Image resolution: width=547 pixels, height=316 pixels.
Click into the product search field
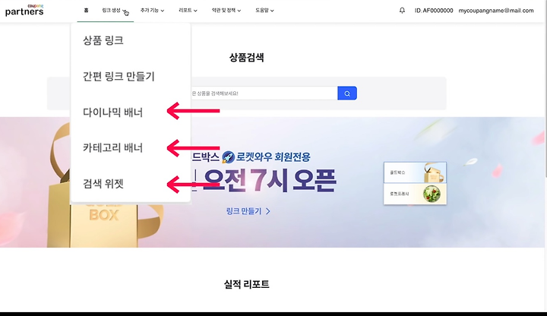(264, 93)
